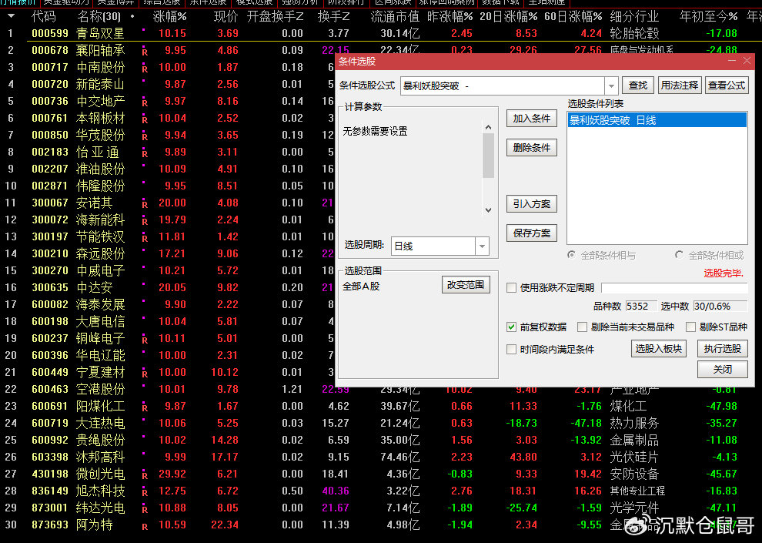Open the 条件选股公式 dropdown
The width and height of the screenshot is (762, 543).
coord(613,85)
